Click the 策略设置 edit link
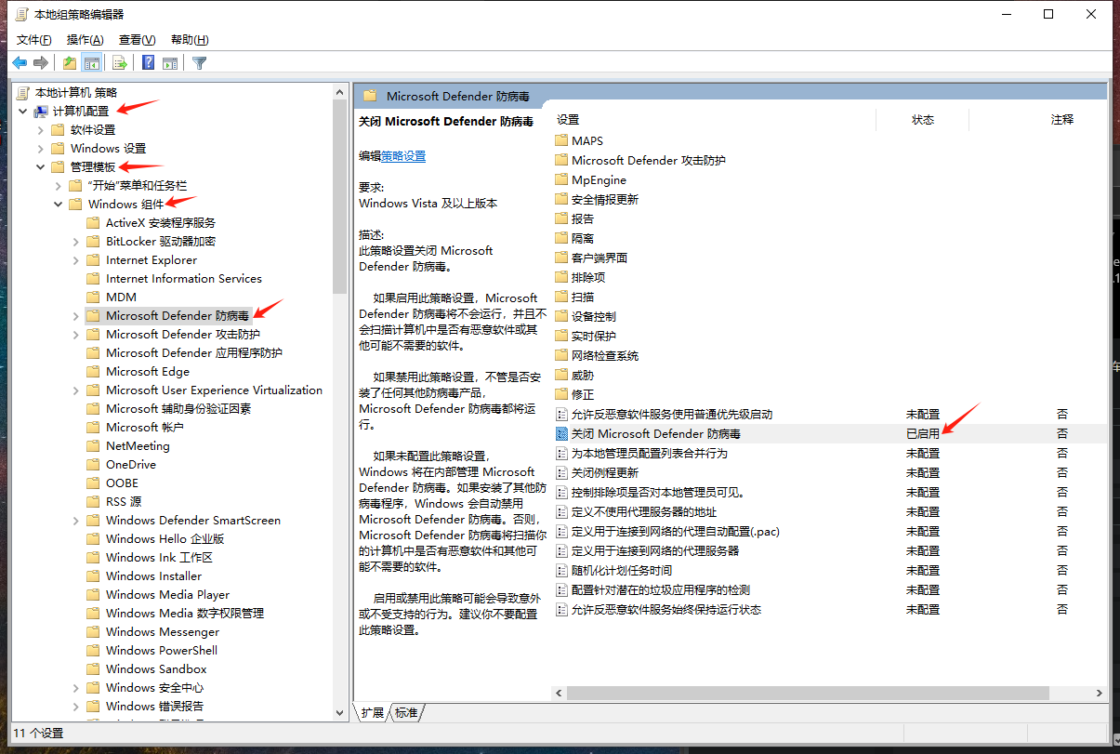This screenshot has height=754, width=1120. [x=403, y=156]
